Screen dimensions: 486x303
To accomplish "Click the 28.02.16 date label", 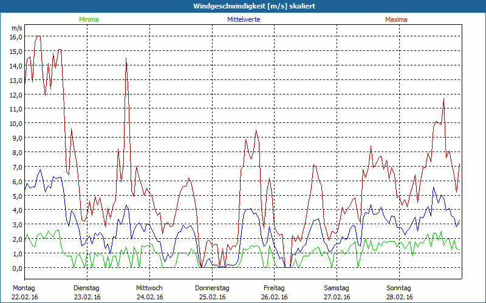I will click(399, 297).
